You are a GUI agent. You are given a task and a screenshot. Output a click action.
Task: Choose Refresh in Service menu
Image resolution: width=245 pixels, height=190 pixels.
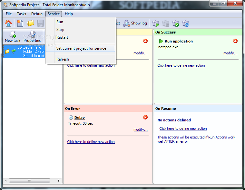click(x=81, y=59)
